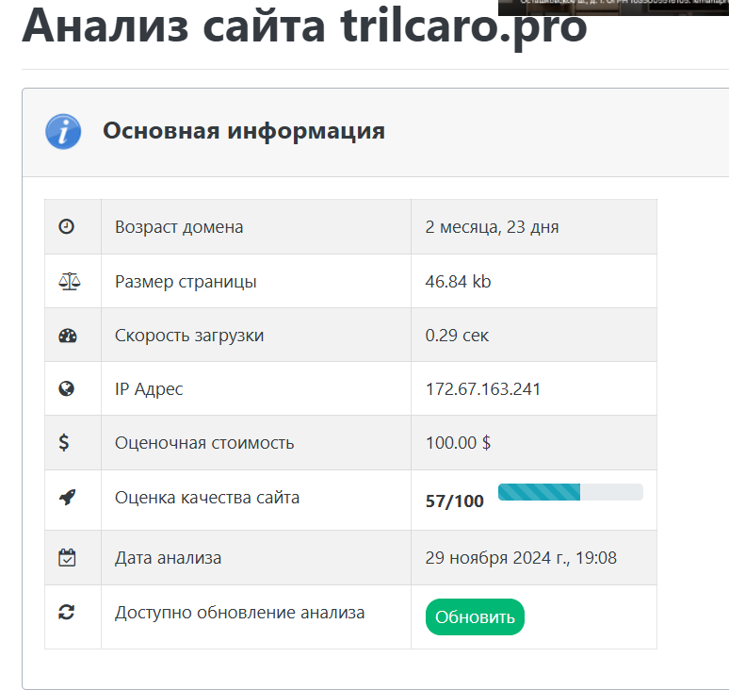Click the blue info icon beside Основная информация
This screenshot has height=690, width=729.
tap(63, 132)
